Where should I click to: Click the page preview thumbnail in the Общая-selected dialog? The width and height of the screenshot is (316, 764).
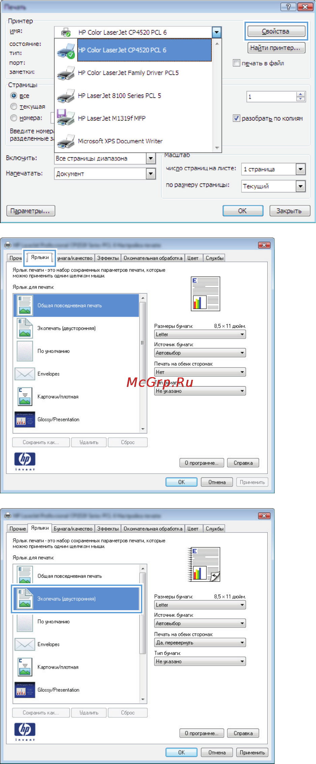[205, 294]
